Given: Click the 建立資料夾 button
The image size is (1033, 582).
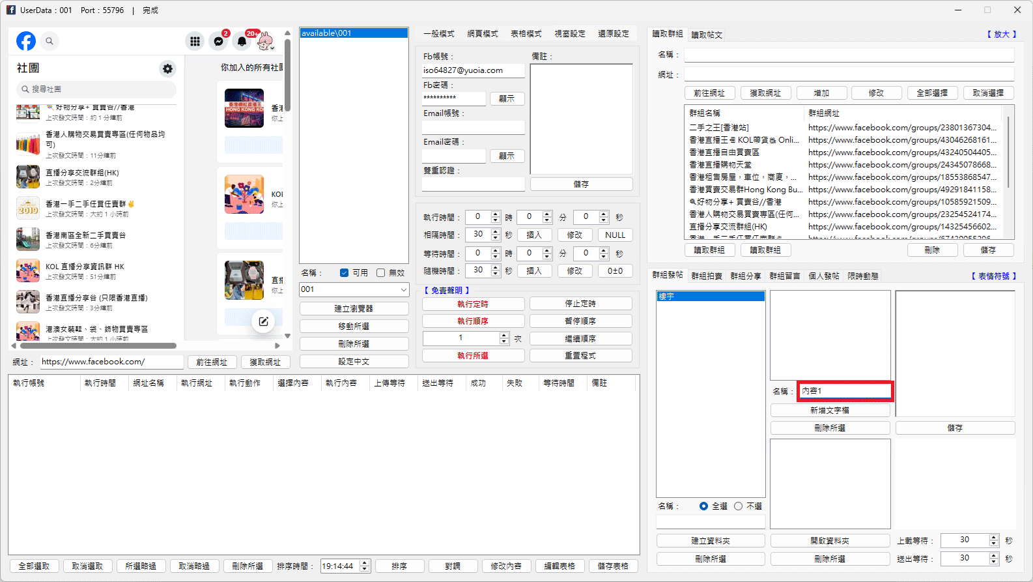Looking at the screenshot, I should 711,541.
